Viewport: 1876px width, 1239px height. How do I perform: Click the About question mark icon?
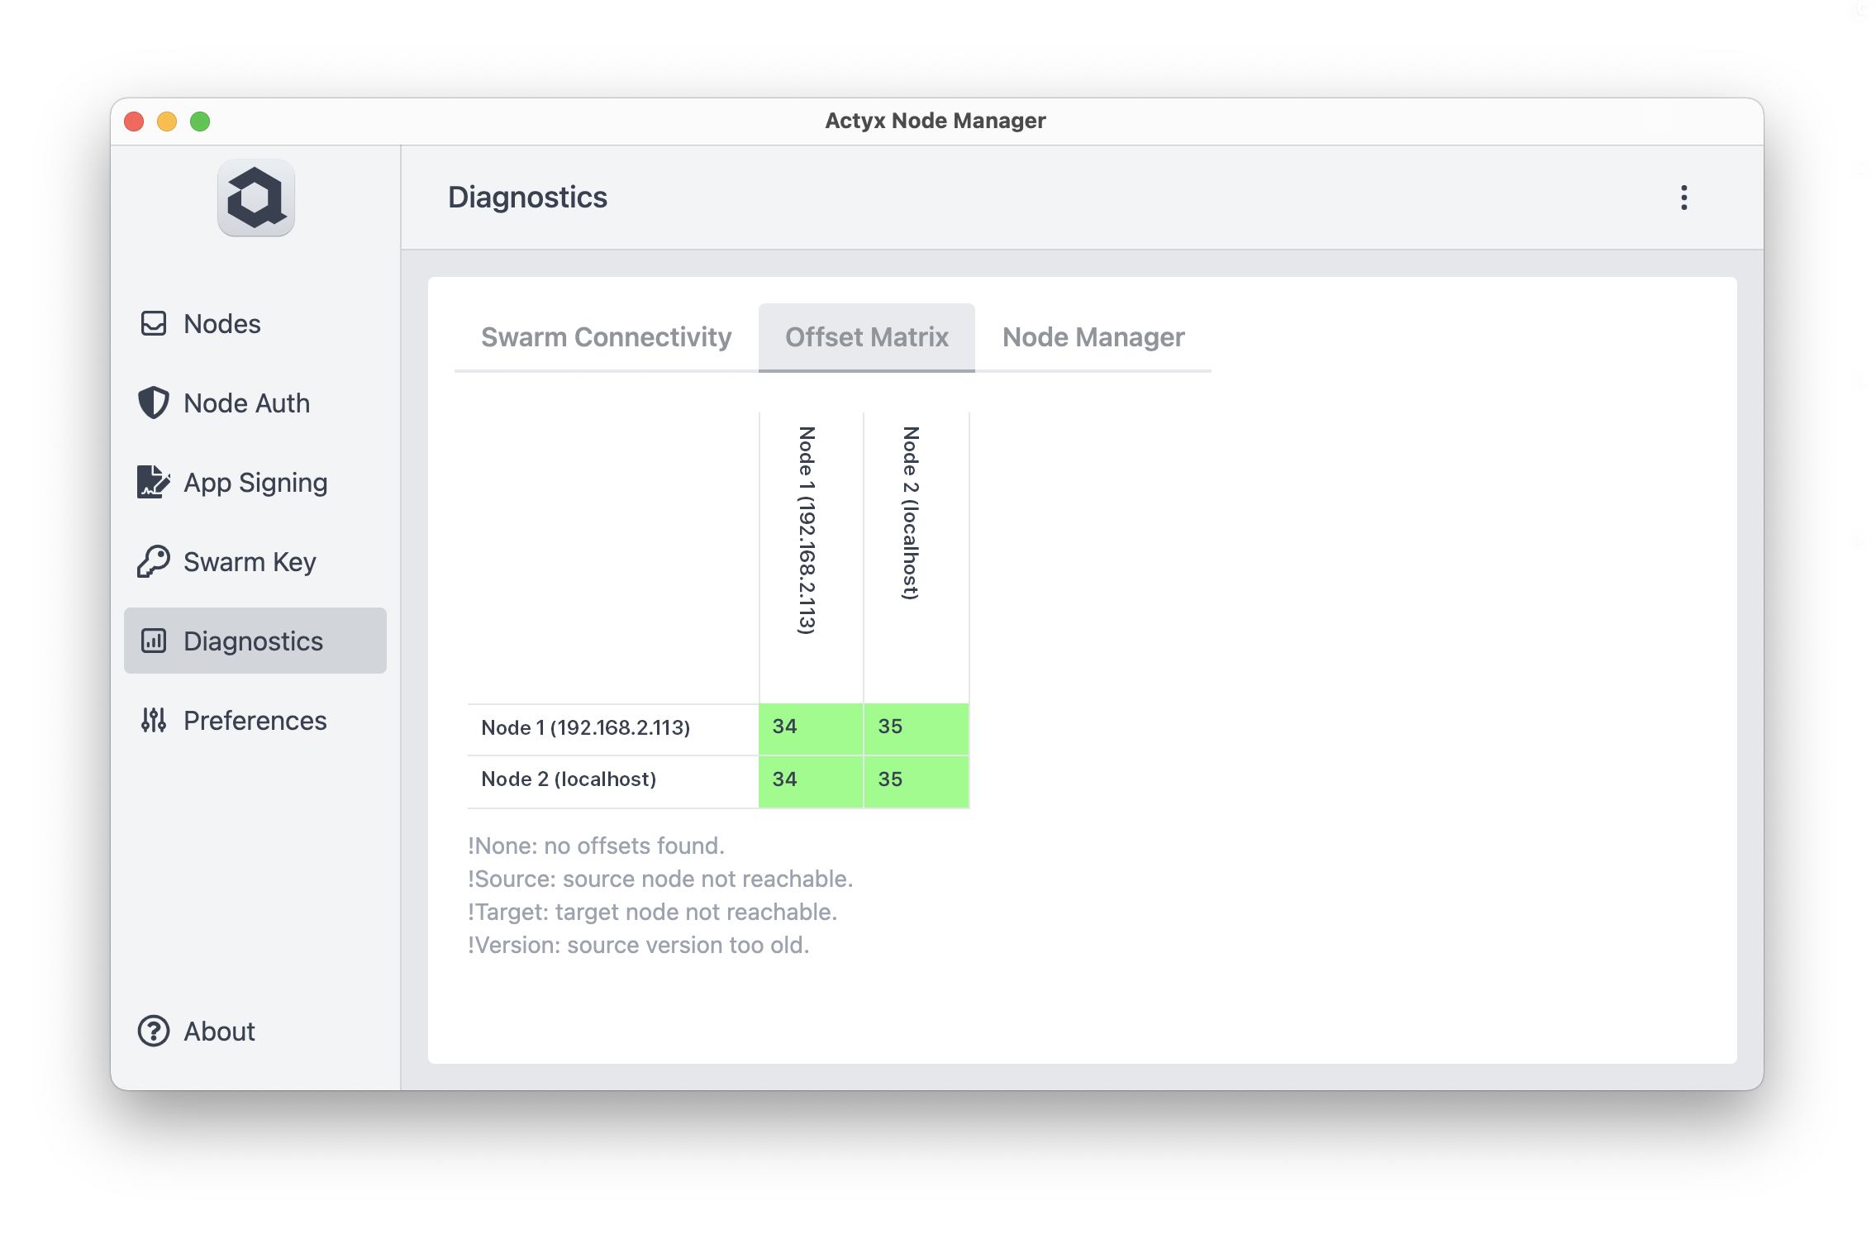[154, 1031]
